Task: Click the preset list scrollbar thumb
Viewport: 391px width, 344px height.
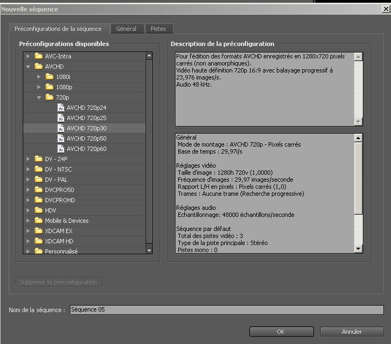Action: tap(149, 151)
